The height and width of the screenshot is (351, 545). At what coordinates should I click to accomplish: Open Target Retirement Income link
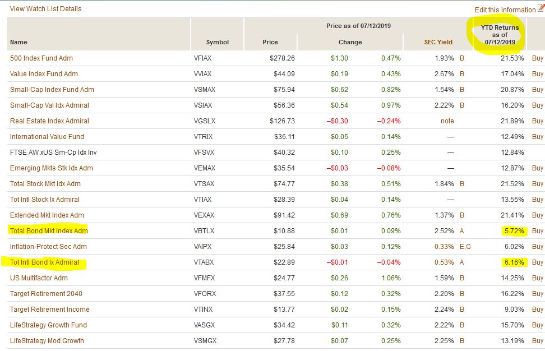49,310
